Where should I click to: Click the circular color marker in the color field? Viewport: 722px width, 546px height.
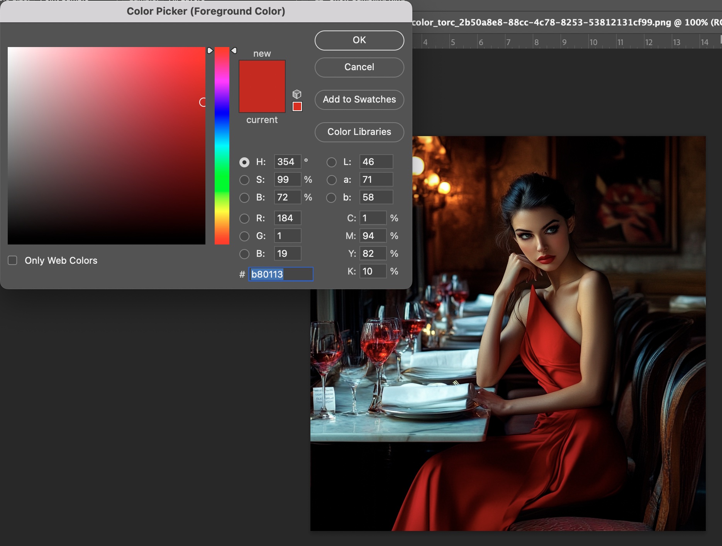[203, 102]
